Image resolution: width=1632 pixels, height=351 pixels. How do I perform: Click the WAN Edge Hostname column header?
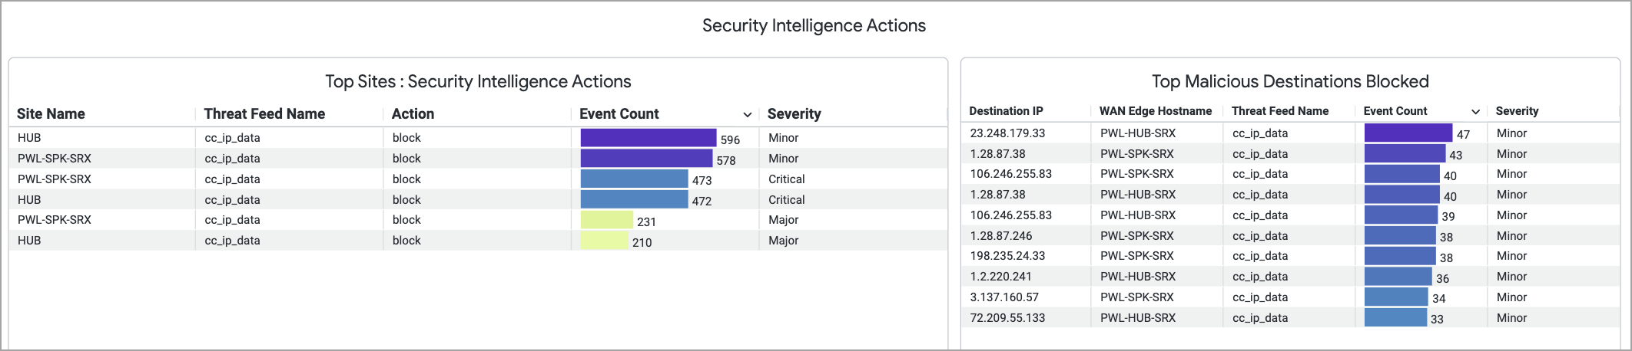[1155, 111]
